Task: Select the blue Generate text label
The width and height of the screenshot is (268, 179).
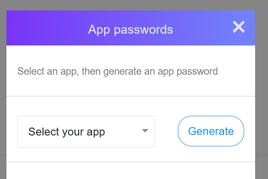Action: [x=211, y=131]
